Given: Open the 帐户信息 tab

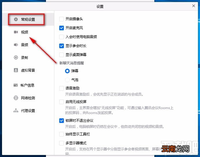Looking at the screenshot, I should click(x=28, y=85).
